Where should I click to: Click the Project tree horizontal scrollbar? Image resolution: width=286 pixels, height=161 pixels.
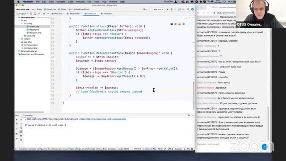pyautogui.click(x=29, y=112)
